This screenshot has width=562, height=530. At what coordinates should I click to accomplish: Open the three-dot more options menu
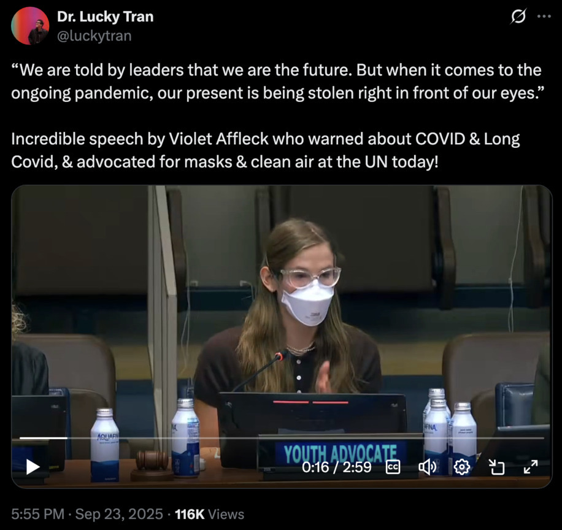tap(544, 17)
